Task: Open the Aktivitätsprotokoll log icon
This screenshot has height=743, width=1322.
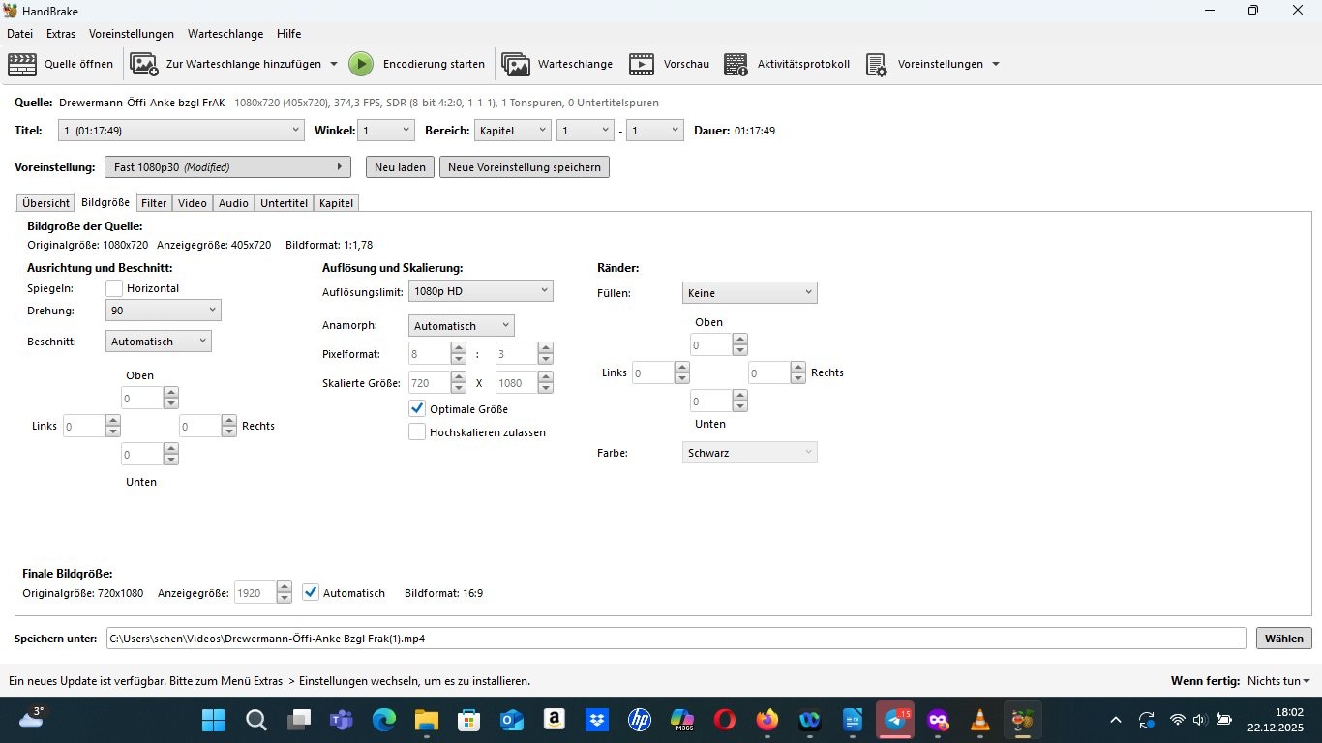Action: click(736, 65)
